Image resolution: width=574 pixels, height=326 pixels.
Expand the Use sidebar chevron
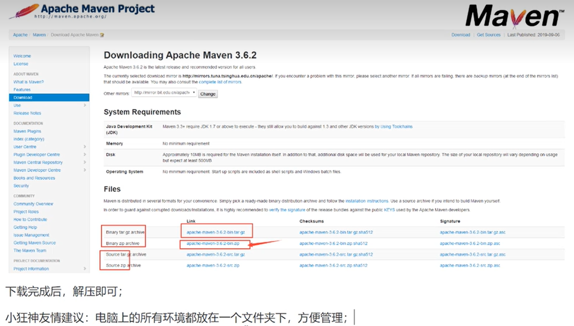point(85,105)
